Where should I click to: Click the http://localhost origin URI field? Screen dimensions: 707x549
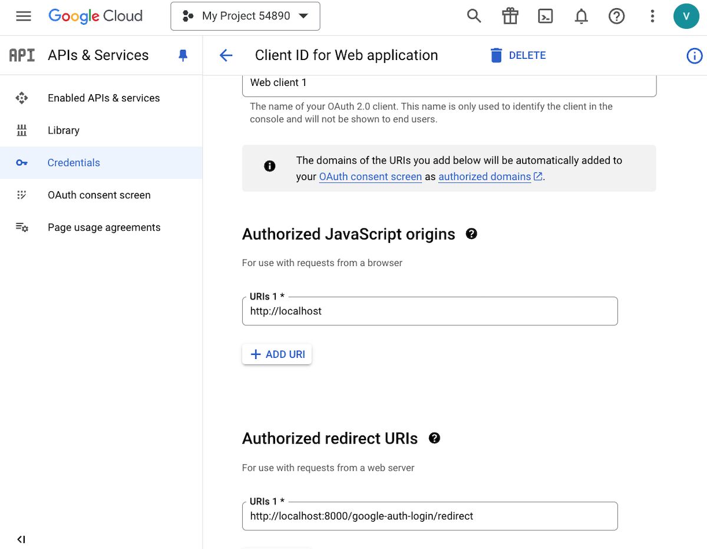coord(430,311)
